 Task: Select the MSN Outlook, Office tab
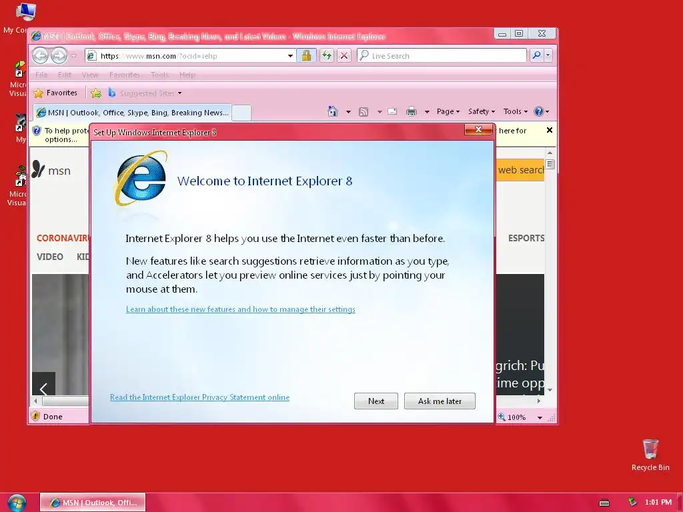click(x=133, y=113)
